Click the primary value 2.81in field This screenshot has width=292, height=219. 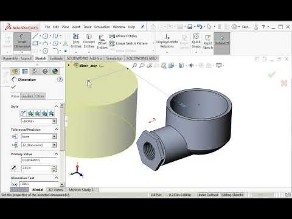pos(36,168)
